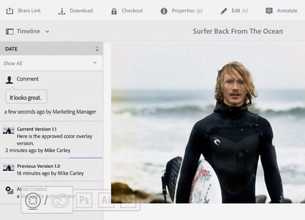
Task: Select the Annotate action
Action: coord(282,11)
